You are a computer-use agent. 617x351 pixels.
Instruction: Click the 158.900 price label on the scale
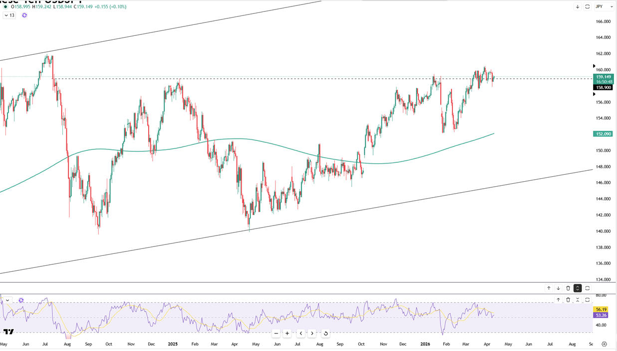(x=604, y=88)
